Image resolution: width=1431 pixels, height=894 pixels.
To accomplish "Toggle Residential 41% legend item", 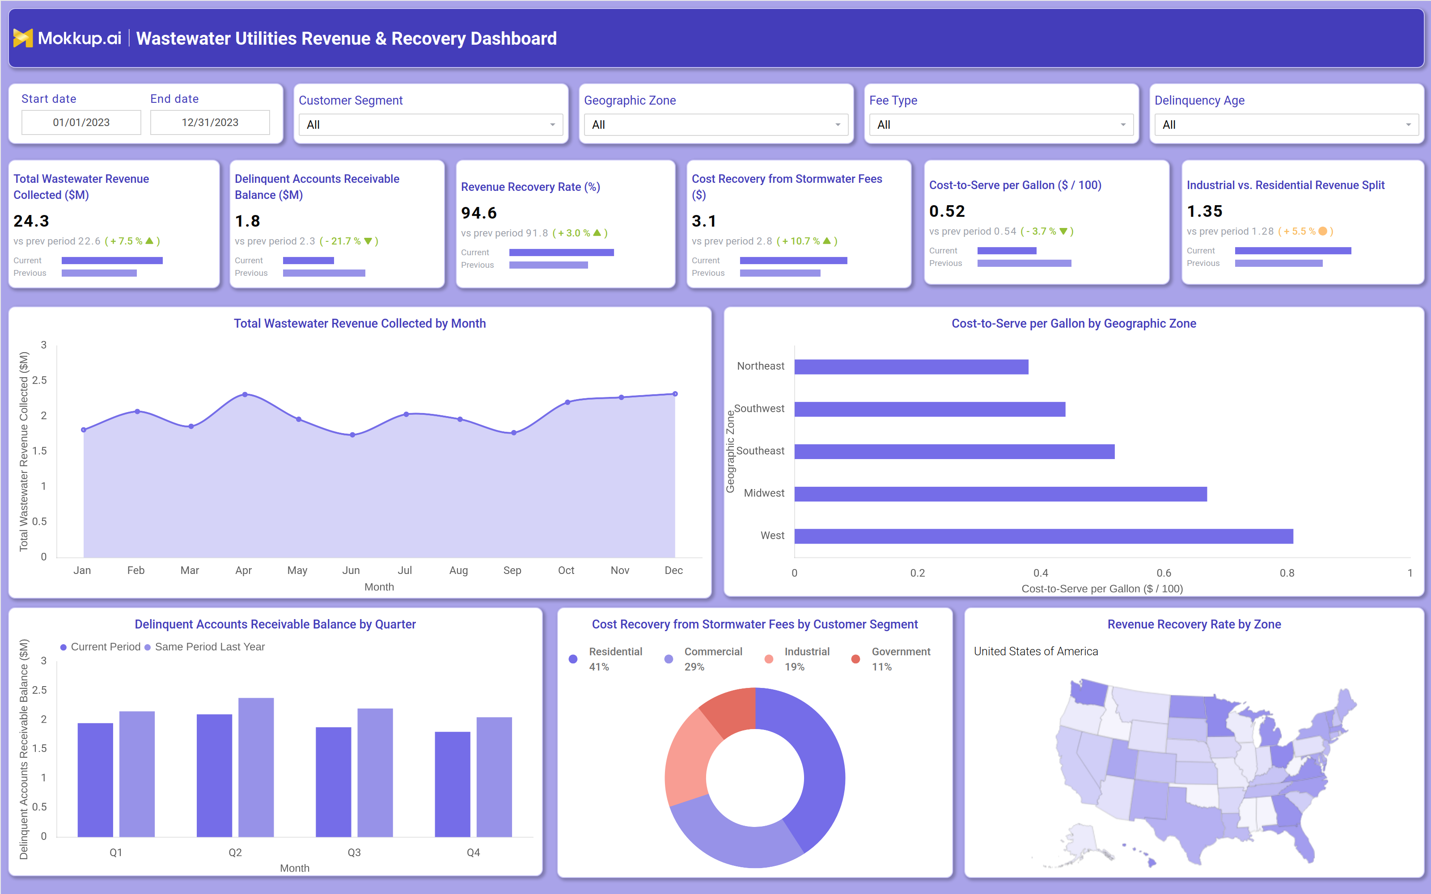I will point(605,659).
